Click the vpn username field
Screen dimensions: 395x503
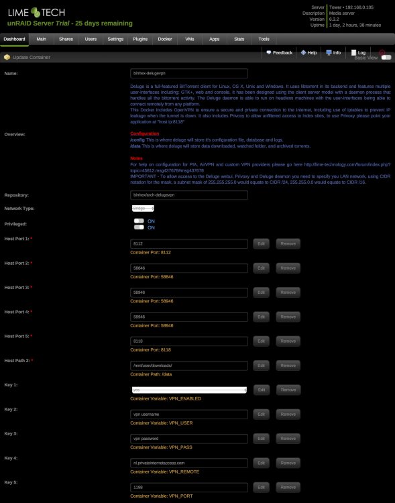pos(189,414)
